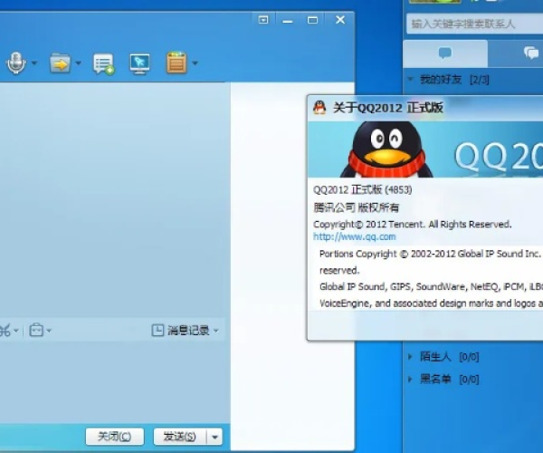Minimize the chat window
543x453 pixels.
point(288,21)
